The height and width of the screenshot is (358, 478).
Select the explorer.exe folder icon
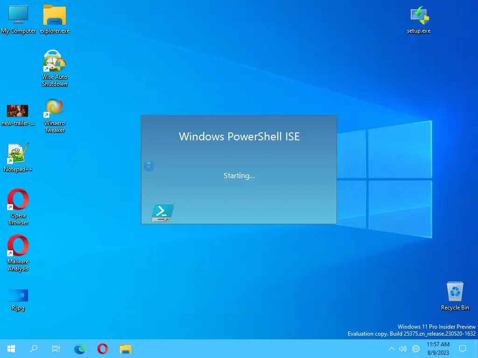click(55, 19)
